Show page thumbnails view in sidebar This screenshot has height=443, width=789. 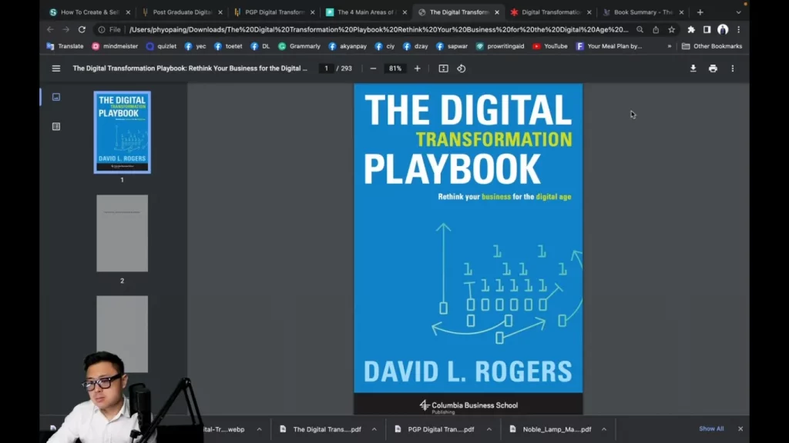55,97
